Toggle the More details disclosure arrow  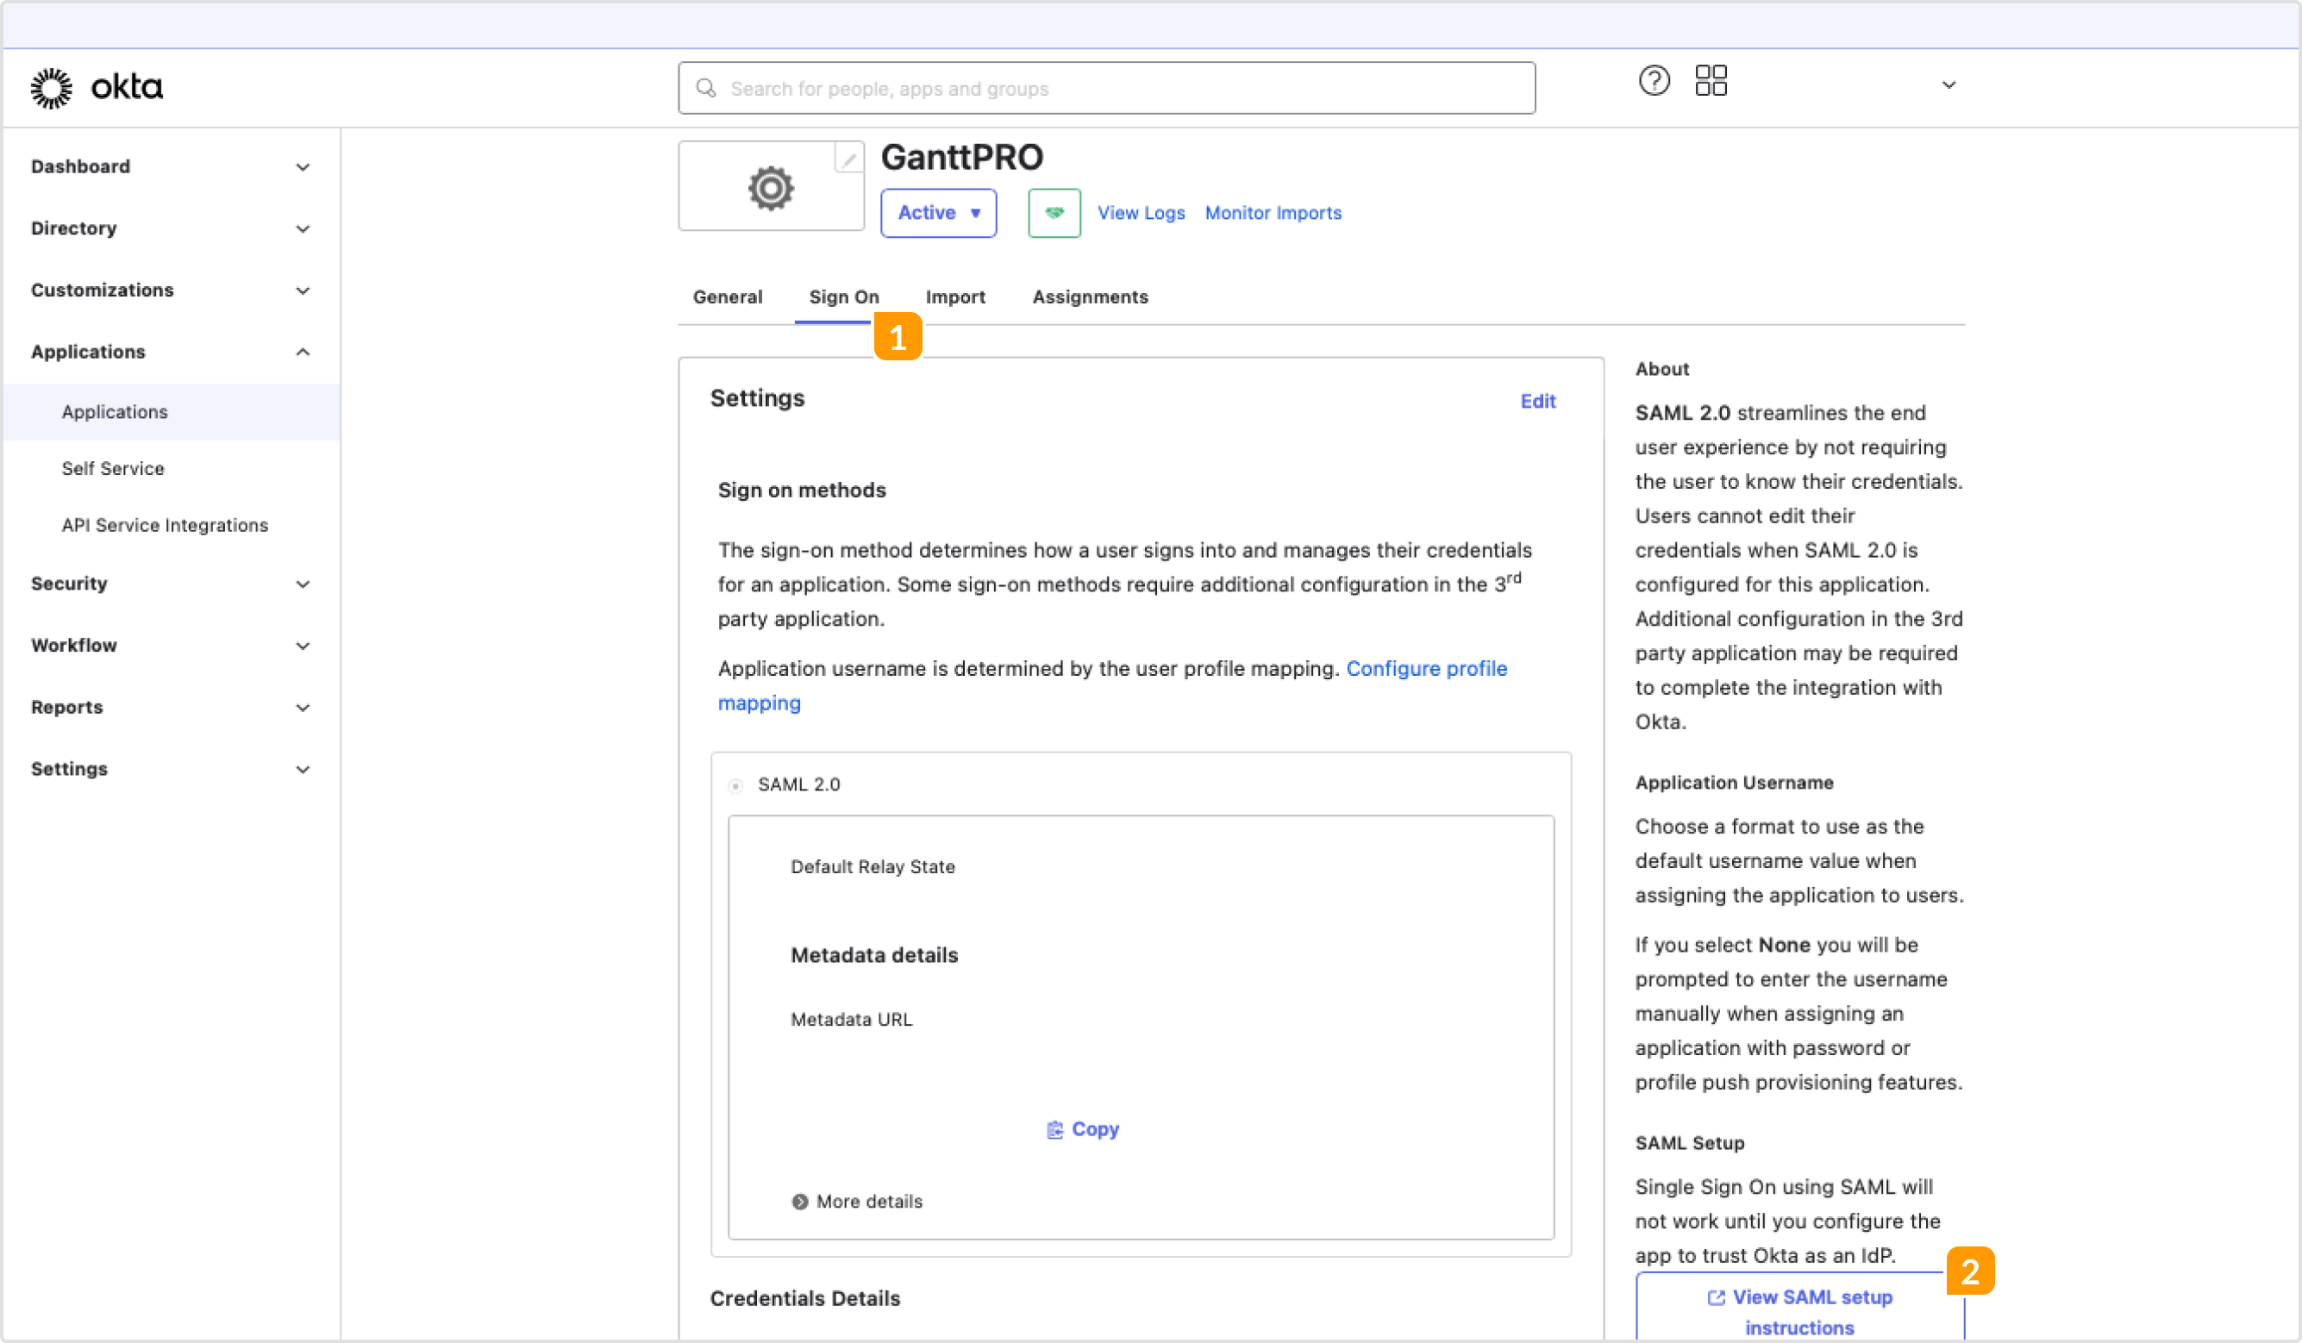[801, 1202]
